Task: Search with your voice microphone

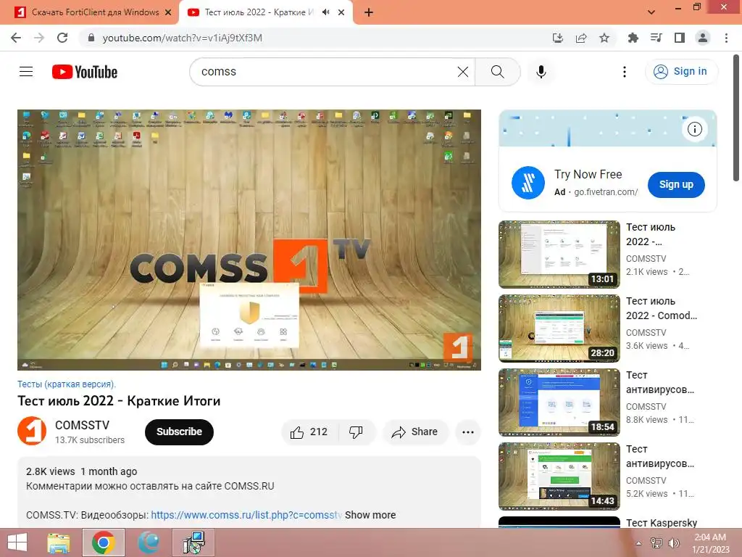Action: pyautogui.click(x=541, y=72)
